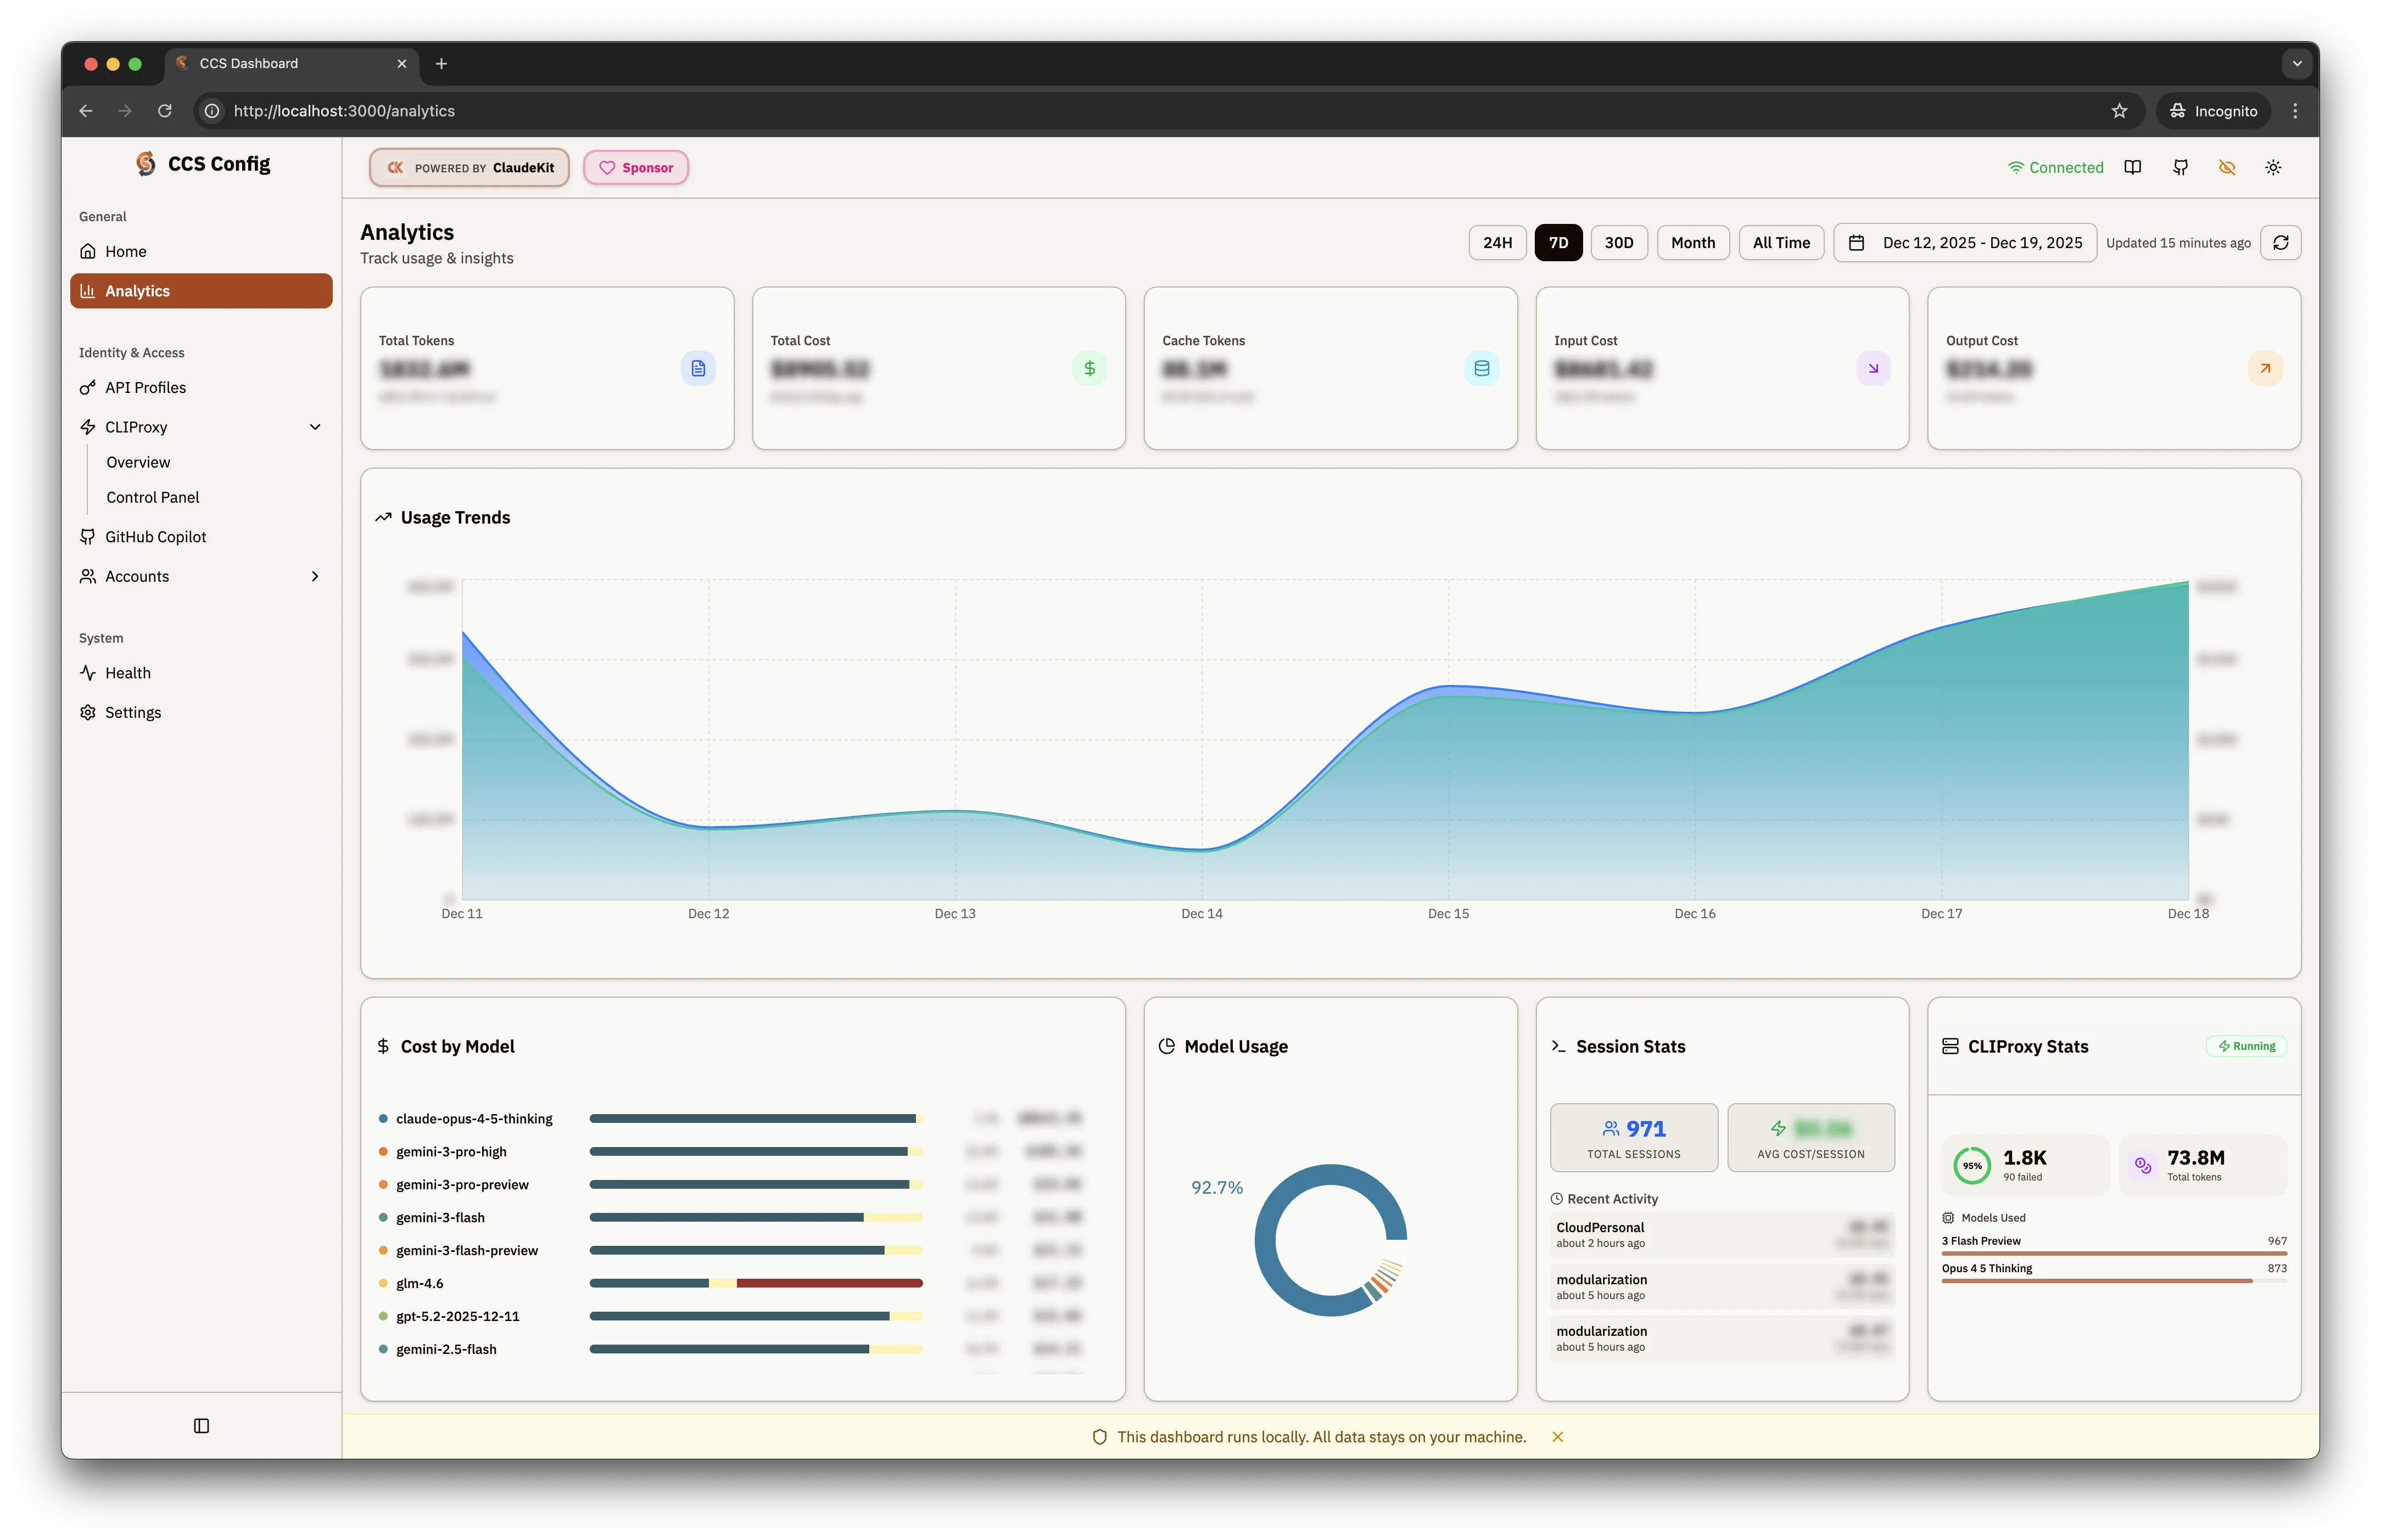
Task: Switch to the Analytics sidebar tab
Action: point(137,290)
